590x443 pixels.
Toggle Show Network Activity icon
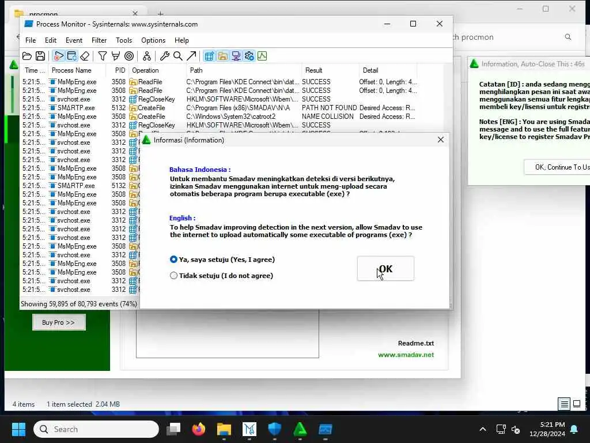(x=236, y=56)
